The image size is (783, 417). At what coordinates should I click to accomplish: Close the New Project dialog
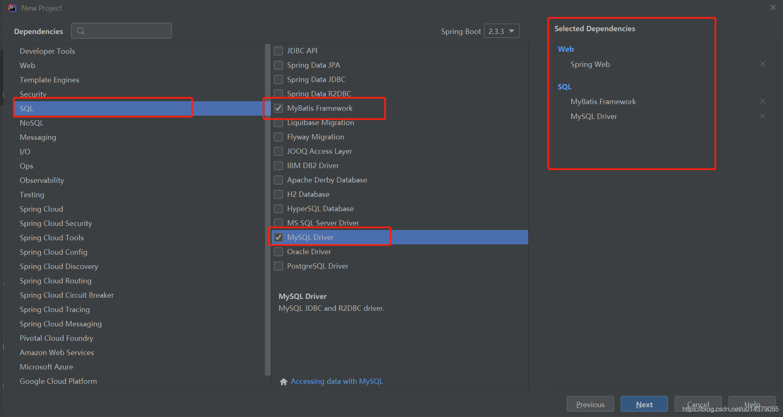click(x=773, y=8)
